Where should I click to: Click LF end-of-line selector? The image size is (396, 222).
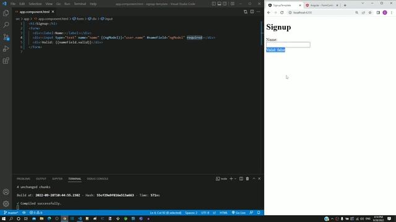point(214,213)
